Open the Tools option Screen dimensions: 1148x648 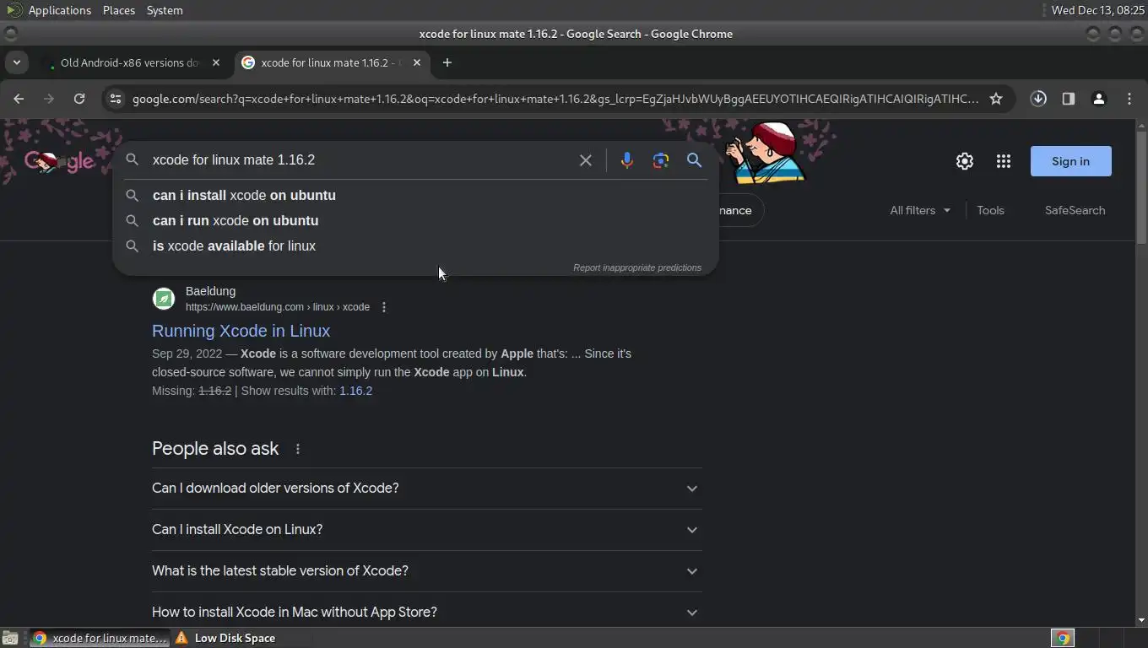pos(990,210)
